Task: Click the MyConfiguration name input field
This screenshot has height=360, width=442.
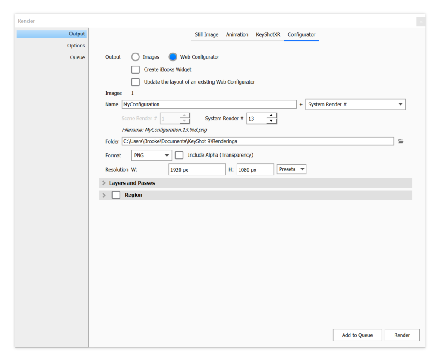Action: (209, 104)
